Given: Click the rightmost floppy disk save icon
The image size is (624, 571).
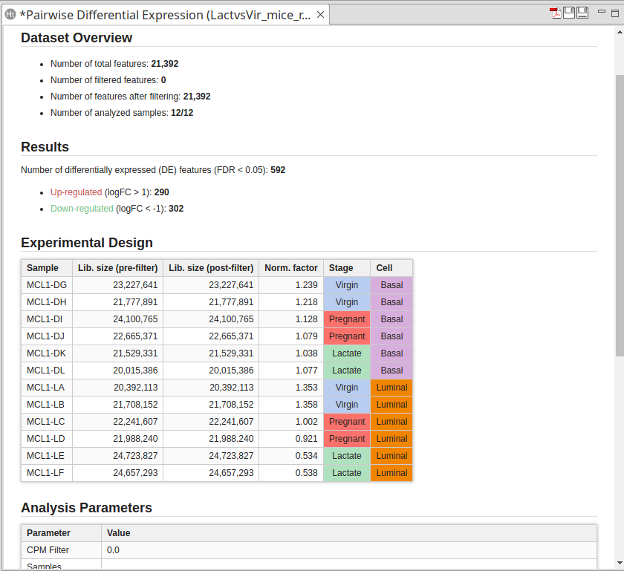Looking at the screenshot, I should (582, 12).
